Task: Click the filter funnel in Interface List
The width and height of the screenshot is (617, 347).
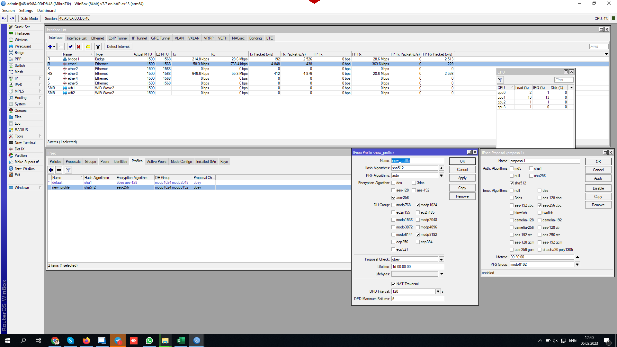Action: [98, 47]
